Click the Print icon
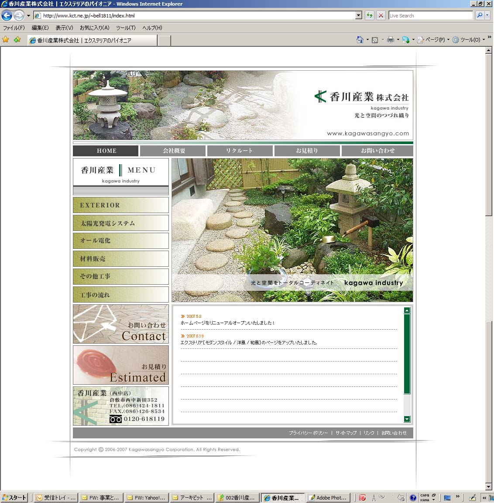The height and width of the screenshot is (503, 494). tap(390, 40)
